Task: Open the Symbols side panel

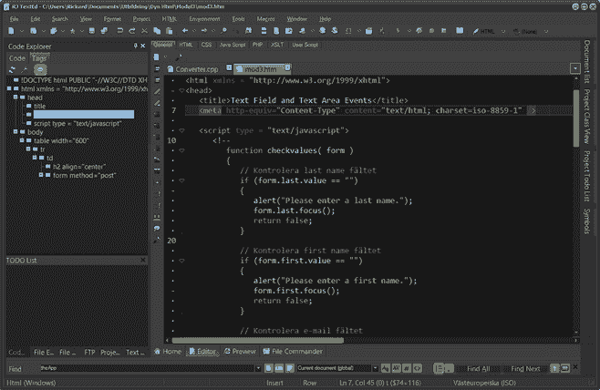Action: point(586,221)
